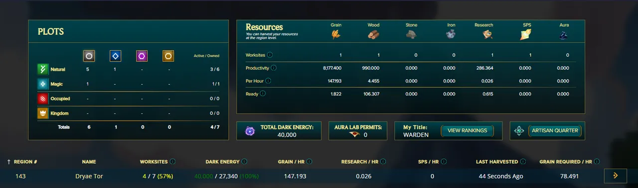
Task: Sort table by GRAIN / HR column header
Action: click(291, 162)
